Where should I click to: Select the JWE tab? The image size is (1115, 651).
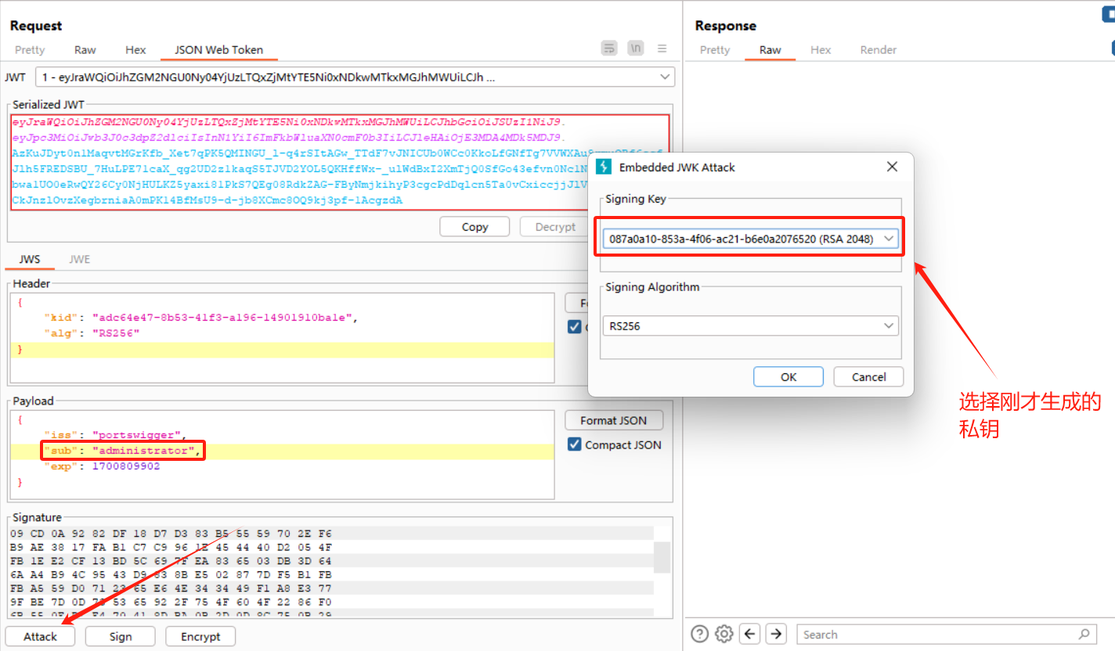(79, 259)
